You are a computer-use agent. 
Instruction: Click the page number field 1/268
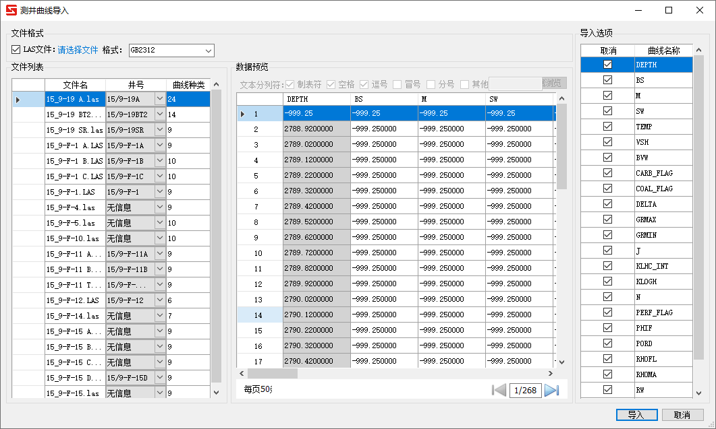pyautogui.click(x=525, y=390)
